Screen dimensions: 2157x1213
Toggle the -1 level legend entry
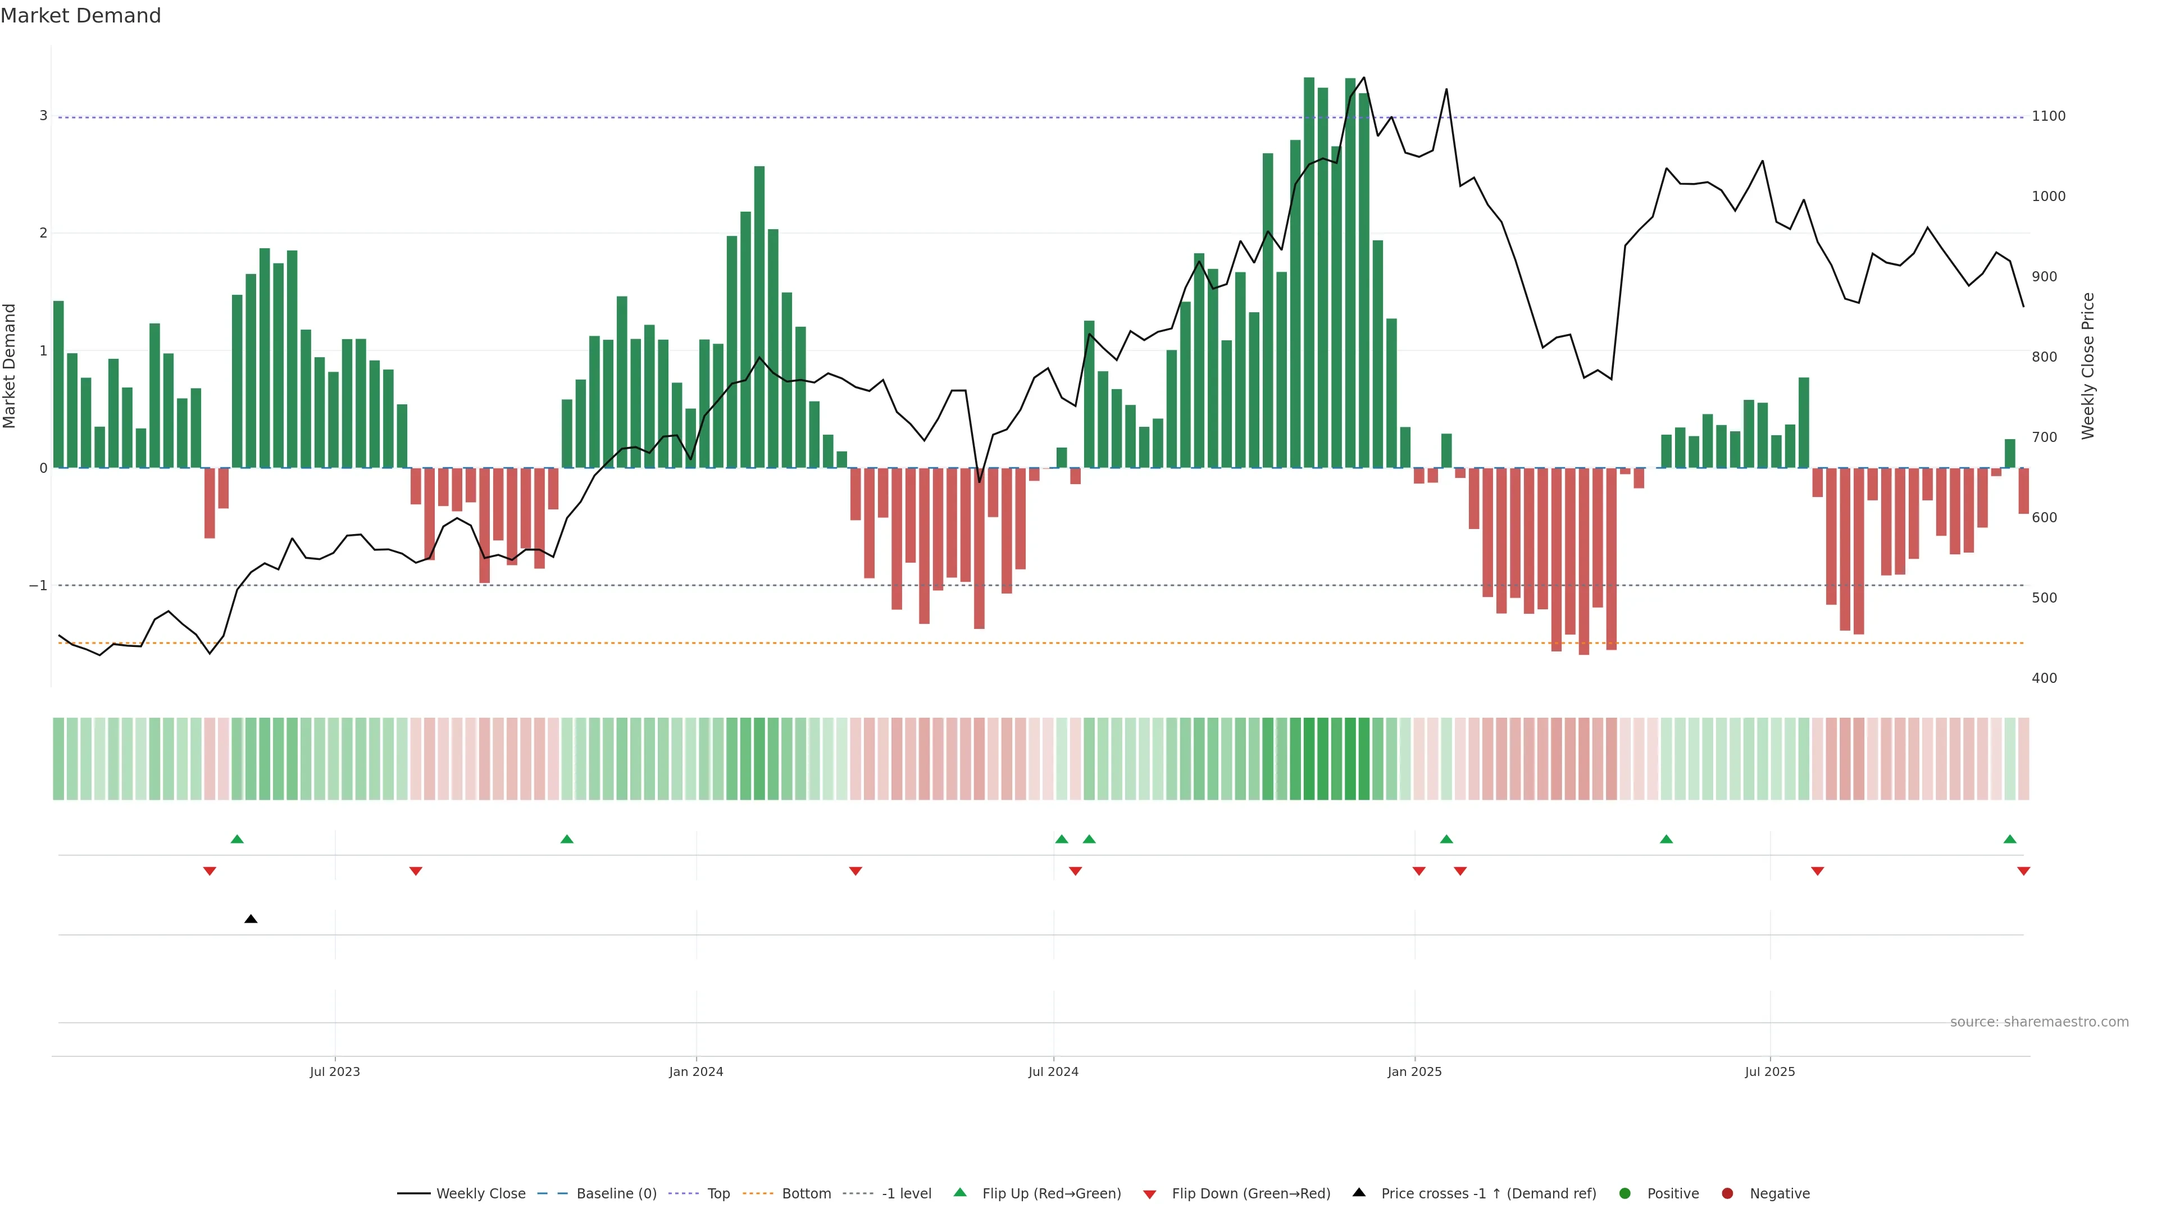tap(906, 1194)
